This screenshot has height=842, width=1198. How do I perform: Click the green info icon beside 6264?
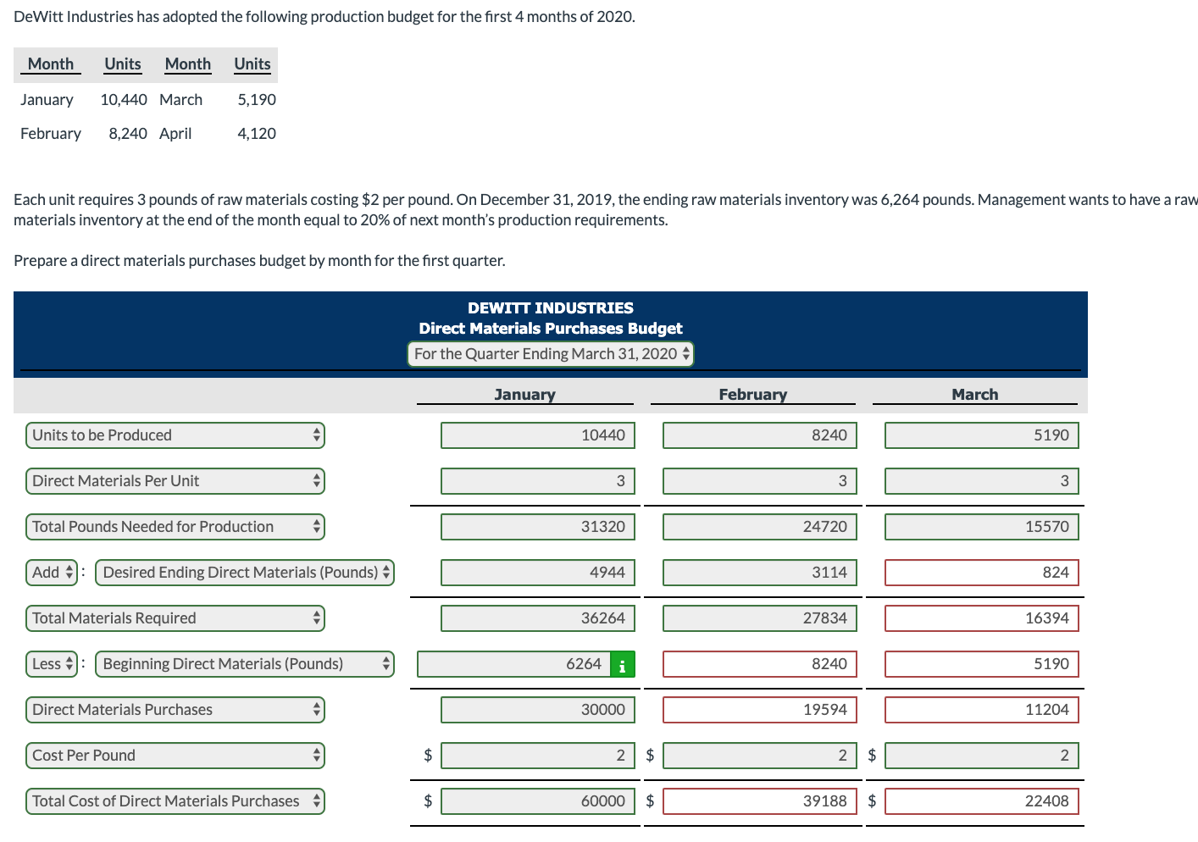click(623, 664)
